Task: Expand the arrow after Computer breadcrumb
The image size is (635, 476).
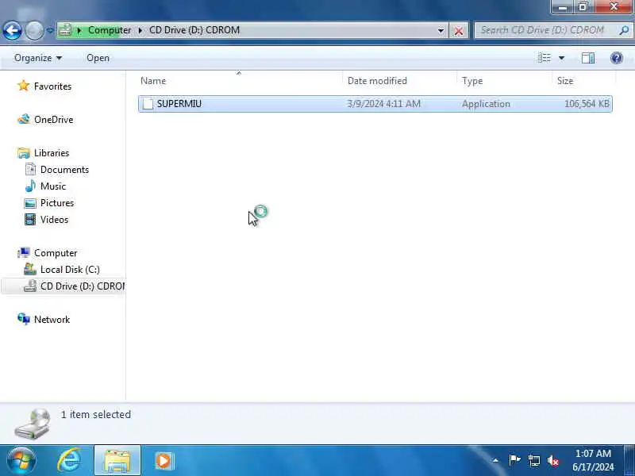Action: coord(140,30)
